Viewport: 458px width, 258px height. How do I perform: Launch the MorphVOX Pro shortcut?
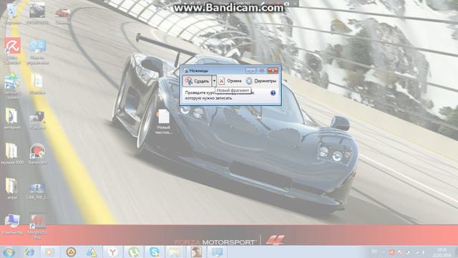point(37,226)
